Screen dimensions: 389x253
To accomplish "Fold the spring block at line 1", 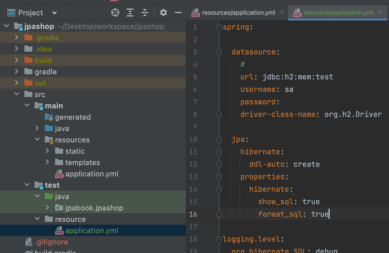I will 219,28.
